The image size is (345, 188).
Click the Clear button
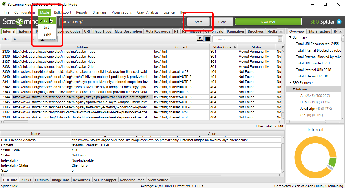pyautogui.click(x=222, y=22)
